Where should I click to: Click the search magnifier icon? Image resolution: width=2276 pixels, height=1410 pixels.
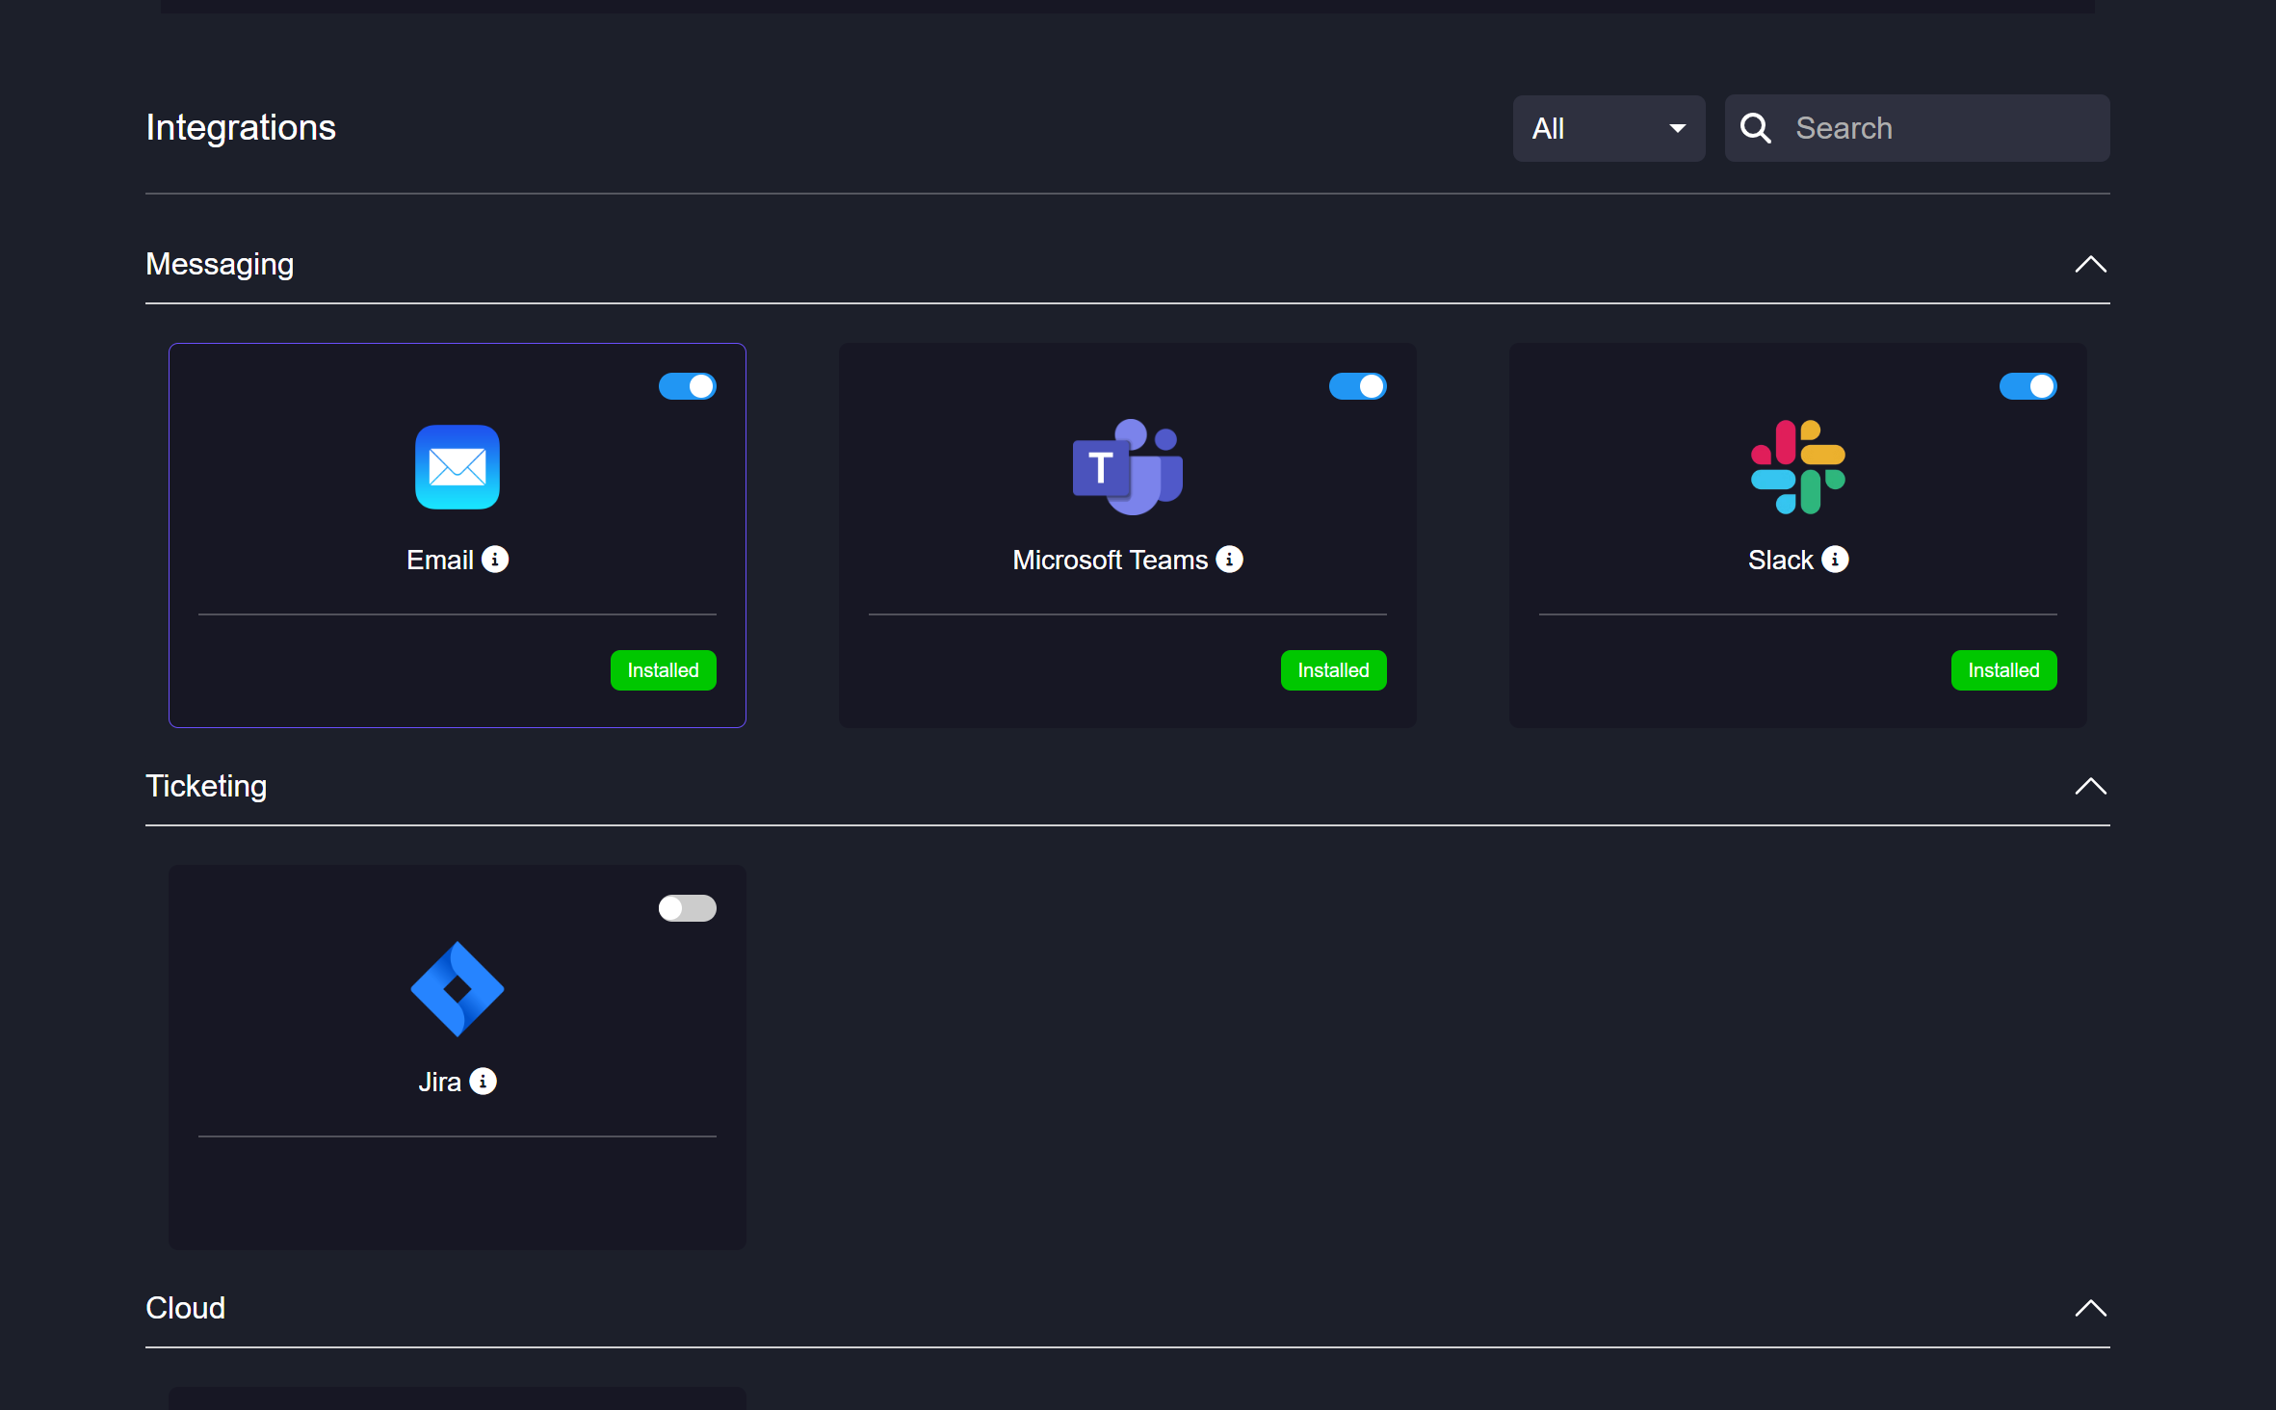click(1756, 128)
